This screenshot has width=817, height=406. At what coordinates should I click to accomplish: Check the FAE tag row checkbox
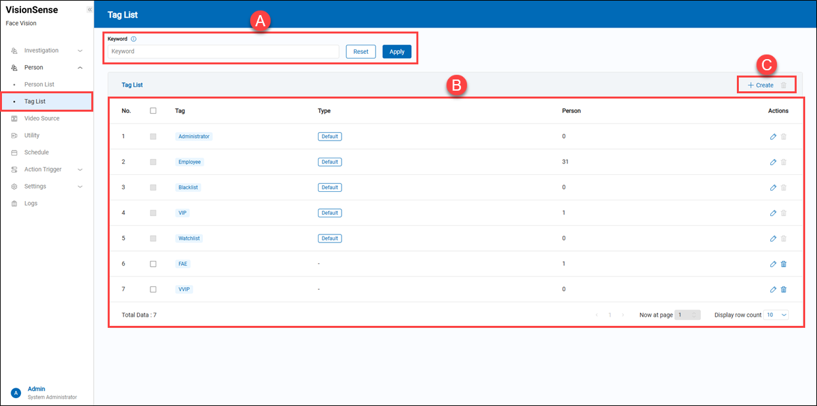[x=153, y=264]
